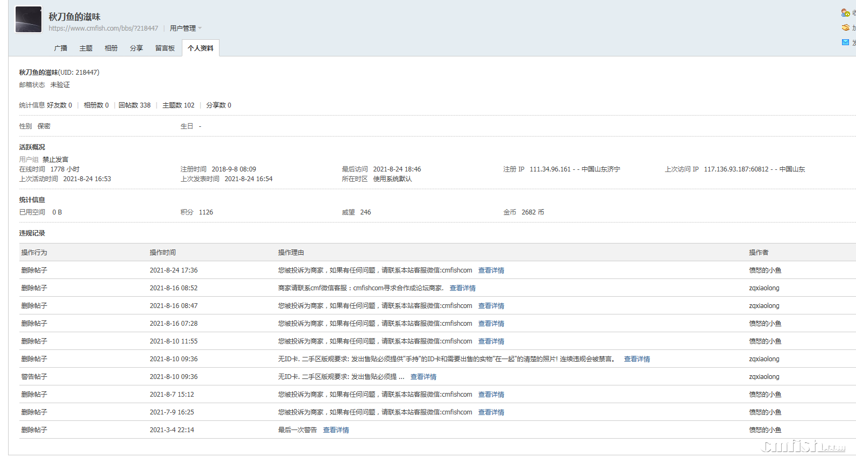Image resolution: width=856 pixels, height=458 pixels.
Task: Click last activity time 2021-8-24 16:53
Action: coord(87,179)
